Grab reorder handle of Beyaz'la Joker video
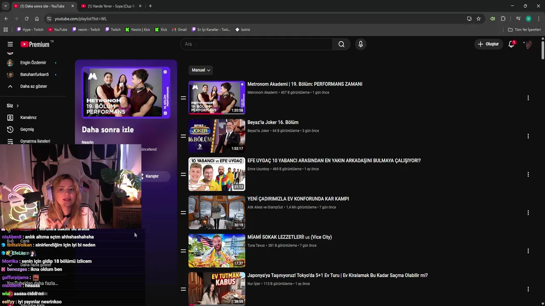 183,136
